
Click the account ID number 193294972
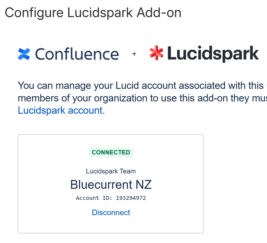[131, 198]
